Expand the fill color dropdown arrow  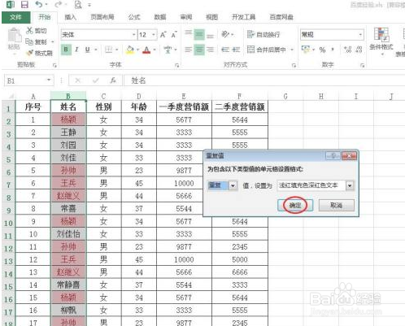click(137, 50)
